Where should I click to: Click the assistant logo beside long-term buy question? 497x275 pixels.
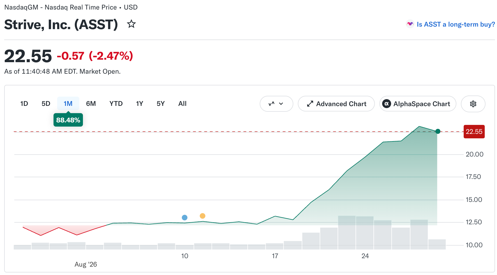[x=410, y=24]
